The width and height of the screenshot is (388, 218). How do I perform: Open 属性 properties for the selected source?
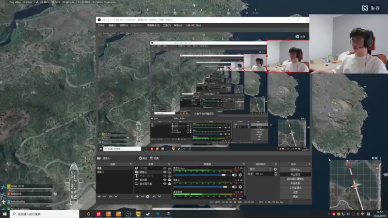[x=143, y=158]
